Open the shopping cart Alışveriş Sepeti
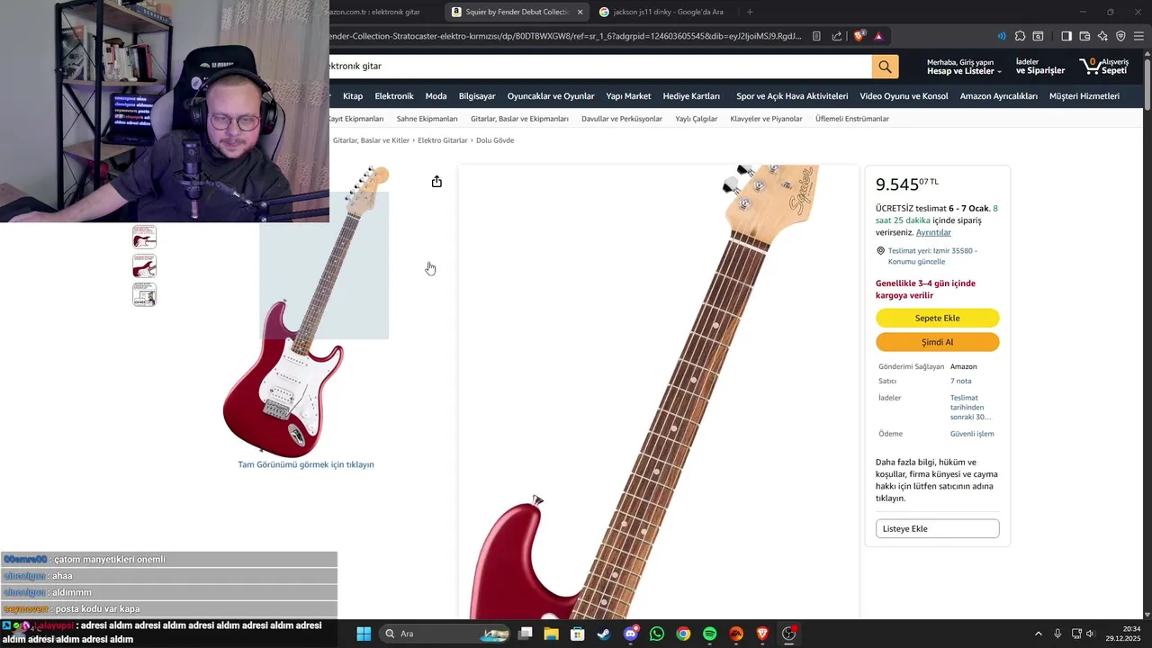1152x648 pixels. pos(1103,67)
